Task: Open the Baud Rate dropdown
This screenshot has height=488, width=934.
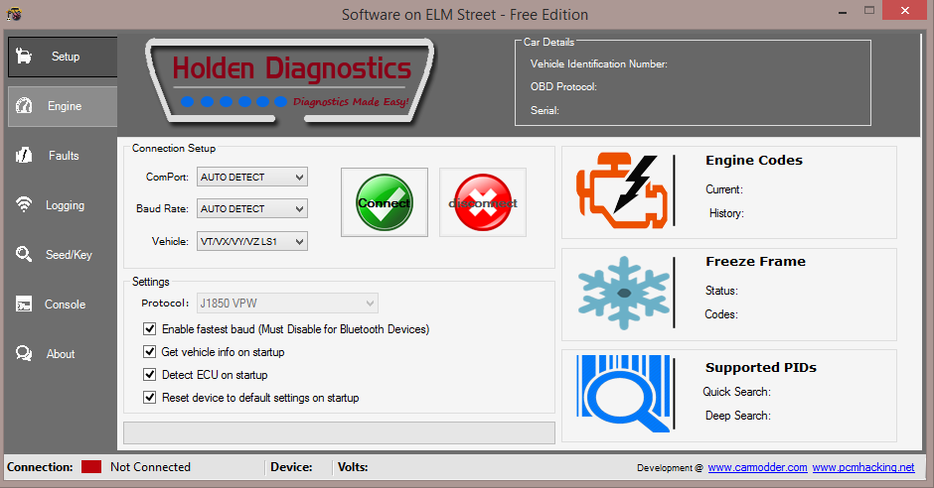Action: [252, 208]
